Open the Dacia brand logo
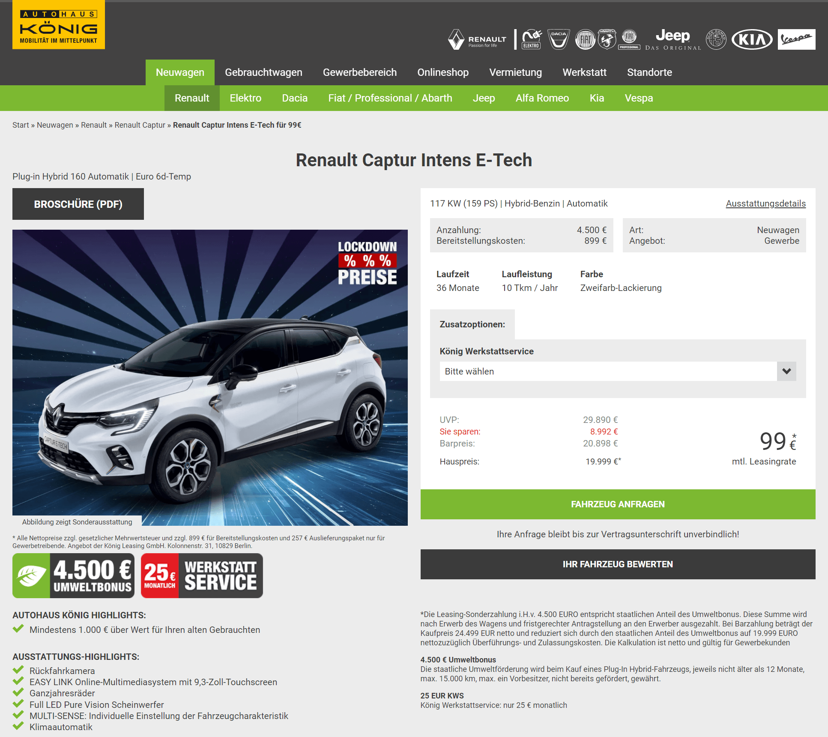This screenshot has width=828, height=737. (x=559, y=39)
